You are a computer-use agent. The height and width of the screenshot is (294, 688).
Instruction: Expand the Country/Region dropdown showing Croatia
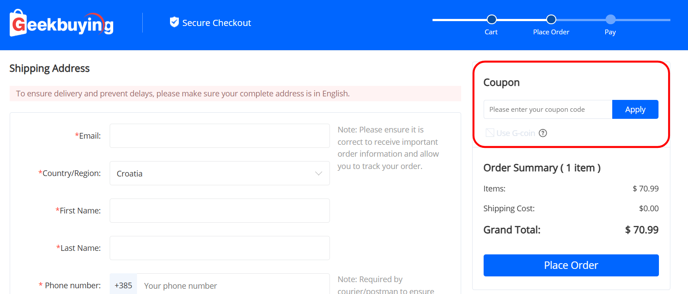click(219, 173)
